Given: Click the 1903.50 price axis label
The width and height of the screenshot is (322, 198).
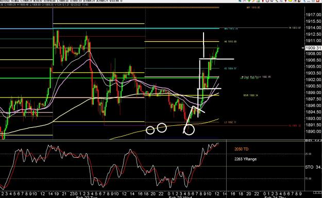Looking at the screenshot, I should click(313, 73).
